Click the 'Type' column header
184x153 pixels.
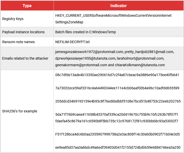(27, 6)
